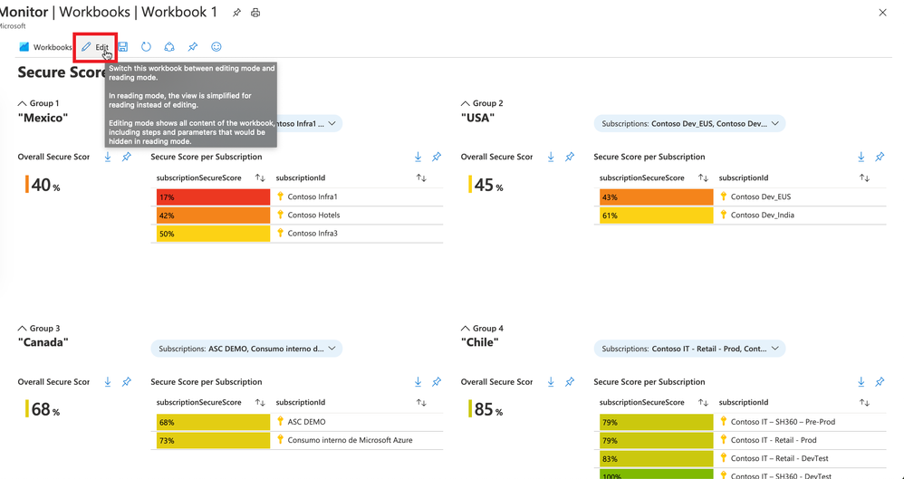Open the USA Subscriptions dropdown listing Contoso Dev_EUS
904x479 pixels.
(x=689, y=123)
